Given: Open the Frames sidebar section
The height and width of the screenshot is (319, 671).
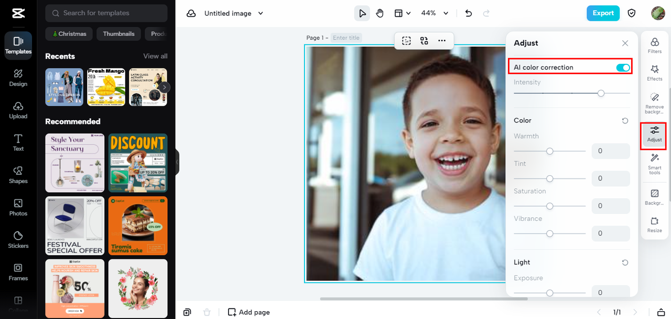Looking at the screenshot, I should tap(18, 272).
